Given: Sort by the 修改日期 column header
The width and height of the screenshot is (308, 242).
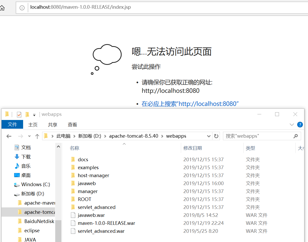Looking at the screenshot, I should (x=193, y=148).
